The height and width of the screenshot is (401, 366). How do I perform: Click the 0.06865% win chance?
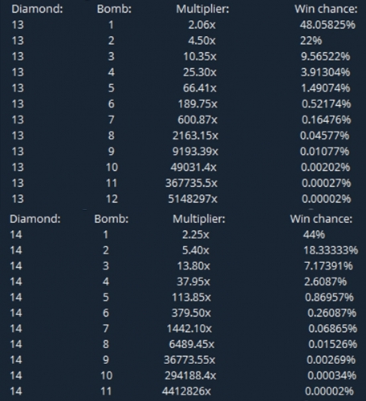[332, 329]
